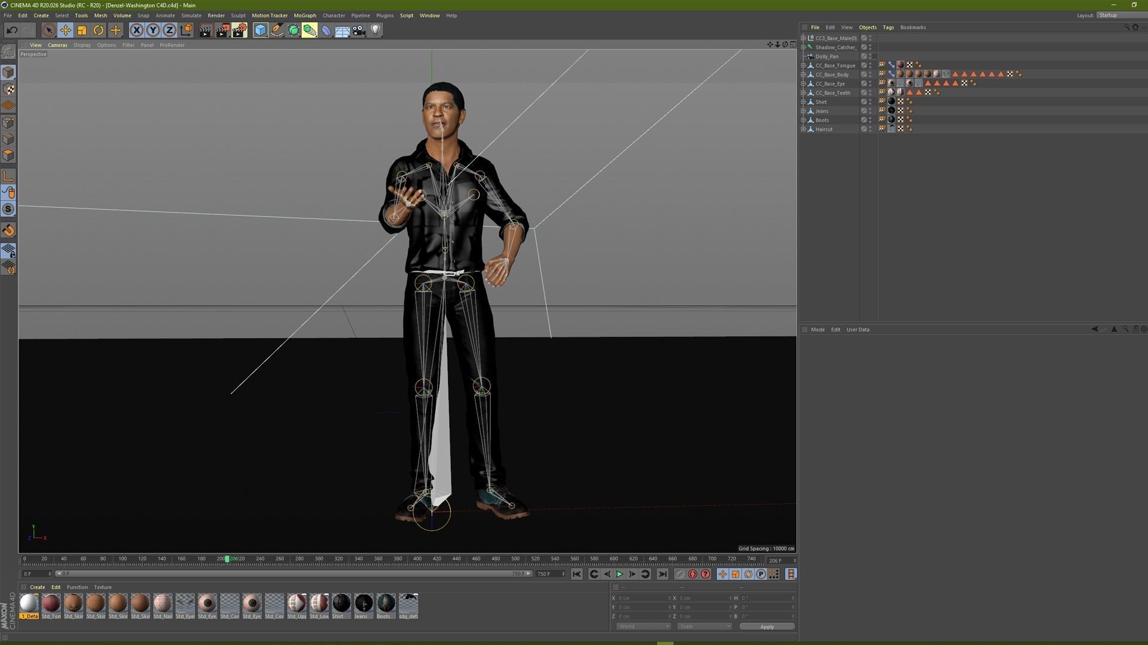Select Model mode in left sidebar
1148x645 pixels.
8,72
